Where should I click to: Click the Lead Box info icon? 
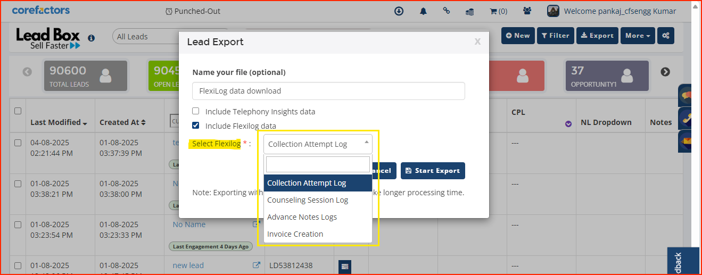tap(91, 38)
